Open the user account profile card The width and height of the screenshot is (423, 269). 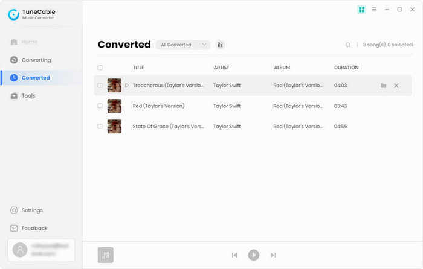(x=41, y=250)
